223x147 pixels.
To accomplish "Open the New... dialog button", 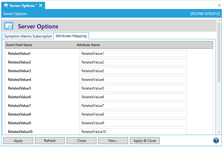I will coord(113,141).
